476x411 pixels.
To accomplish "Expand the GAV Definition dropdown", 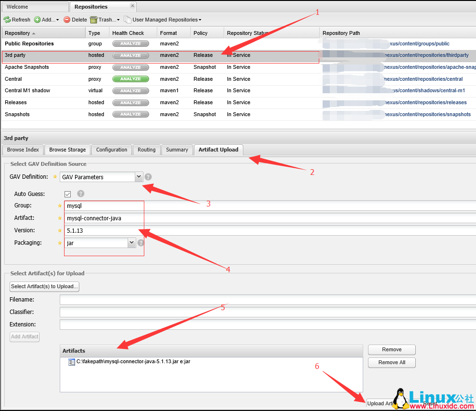I will tap(139, 177).
